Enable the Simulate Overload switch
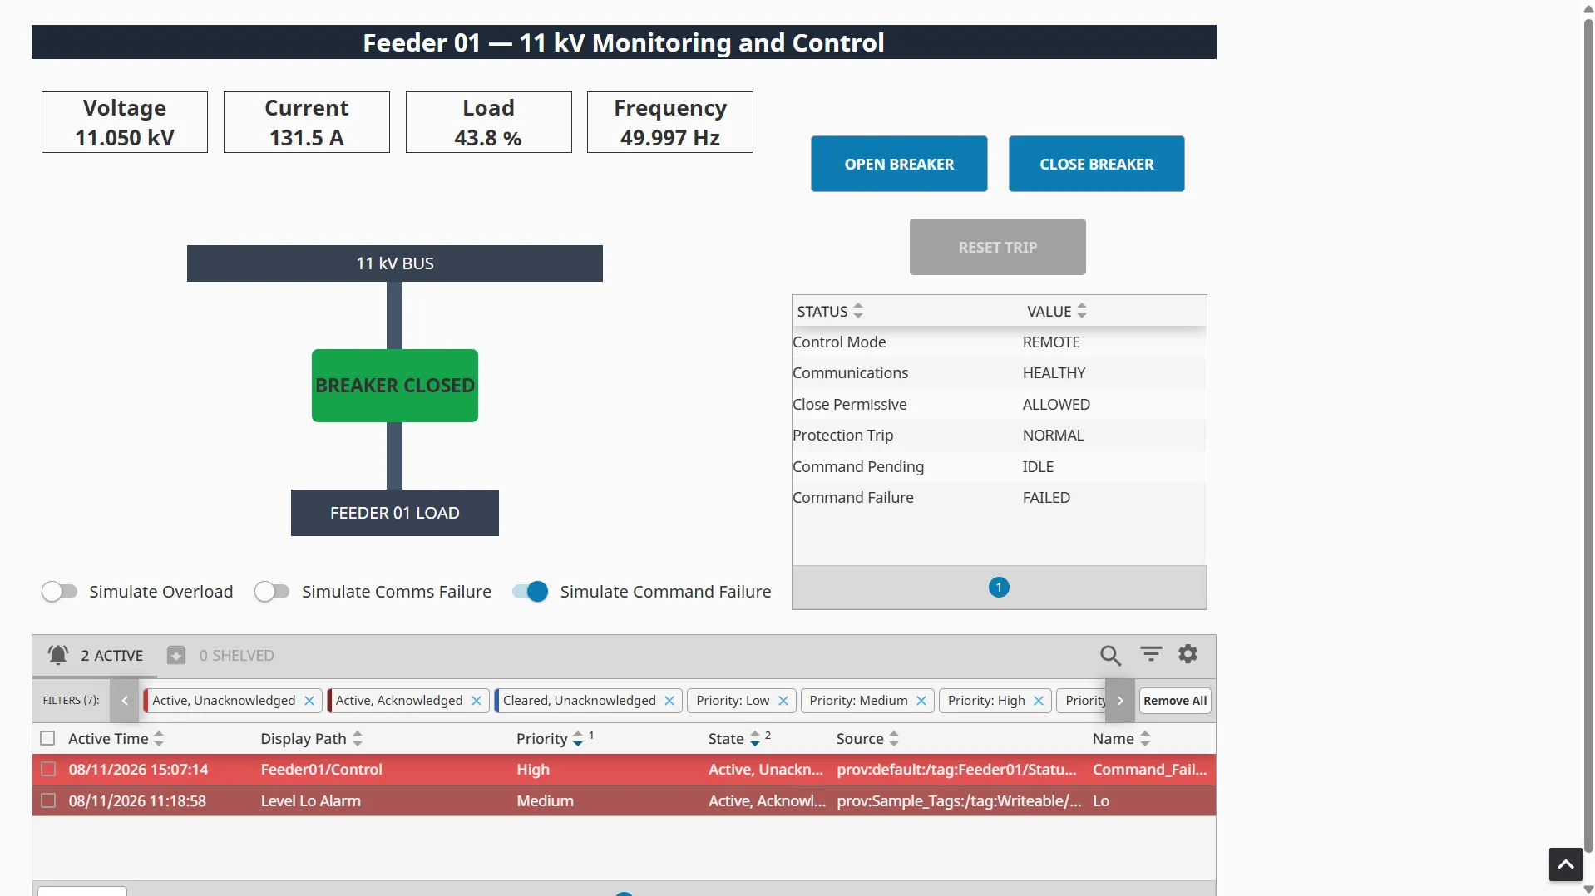The image size is (1595, 896). 59,592
